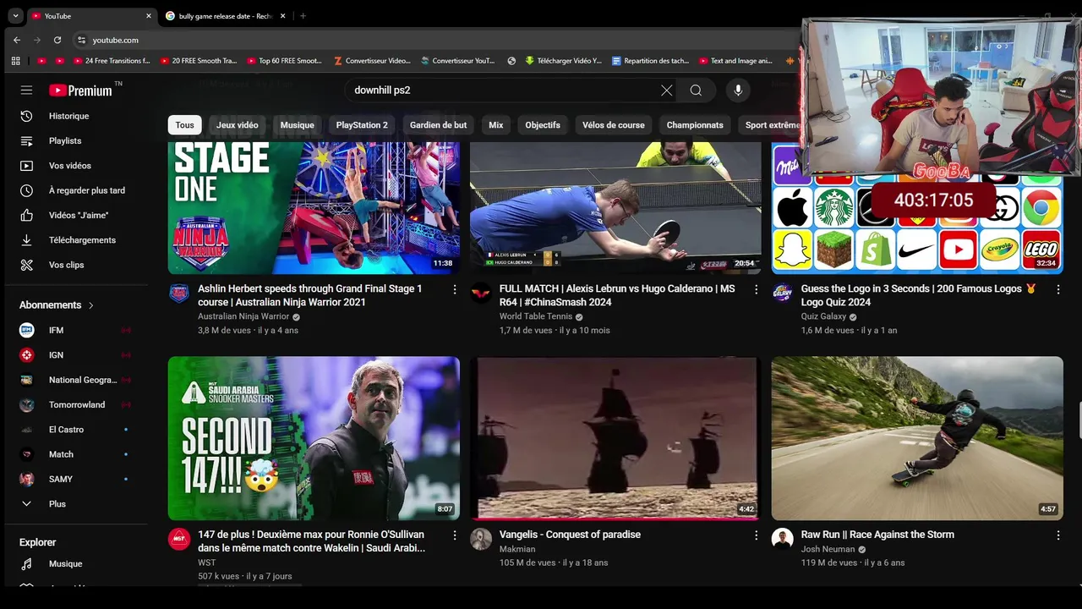Open the World Table Tennis channel link
This screenshot has width=1082, height=609.
536,316
